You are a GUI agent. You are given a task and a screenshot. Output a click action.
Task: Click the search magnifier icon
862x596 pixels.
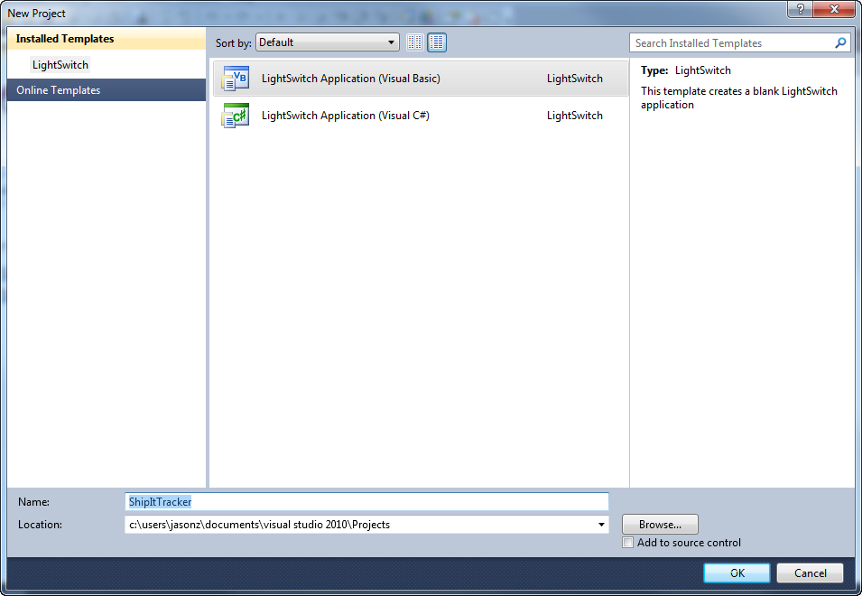[x=840, y=42]
